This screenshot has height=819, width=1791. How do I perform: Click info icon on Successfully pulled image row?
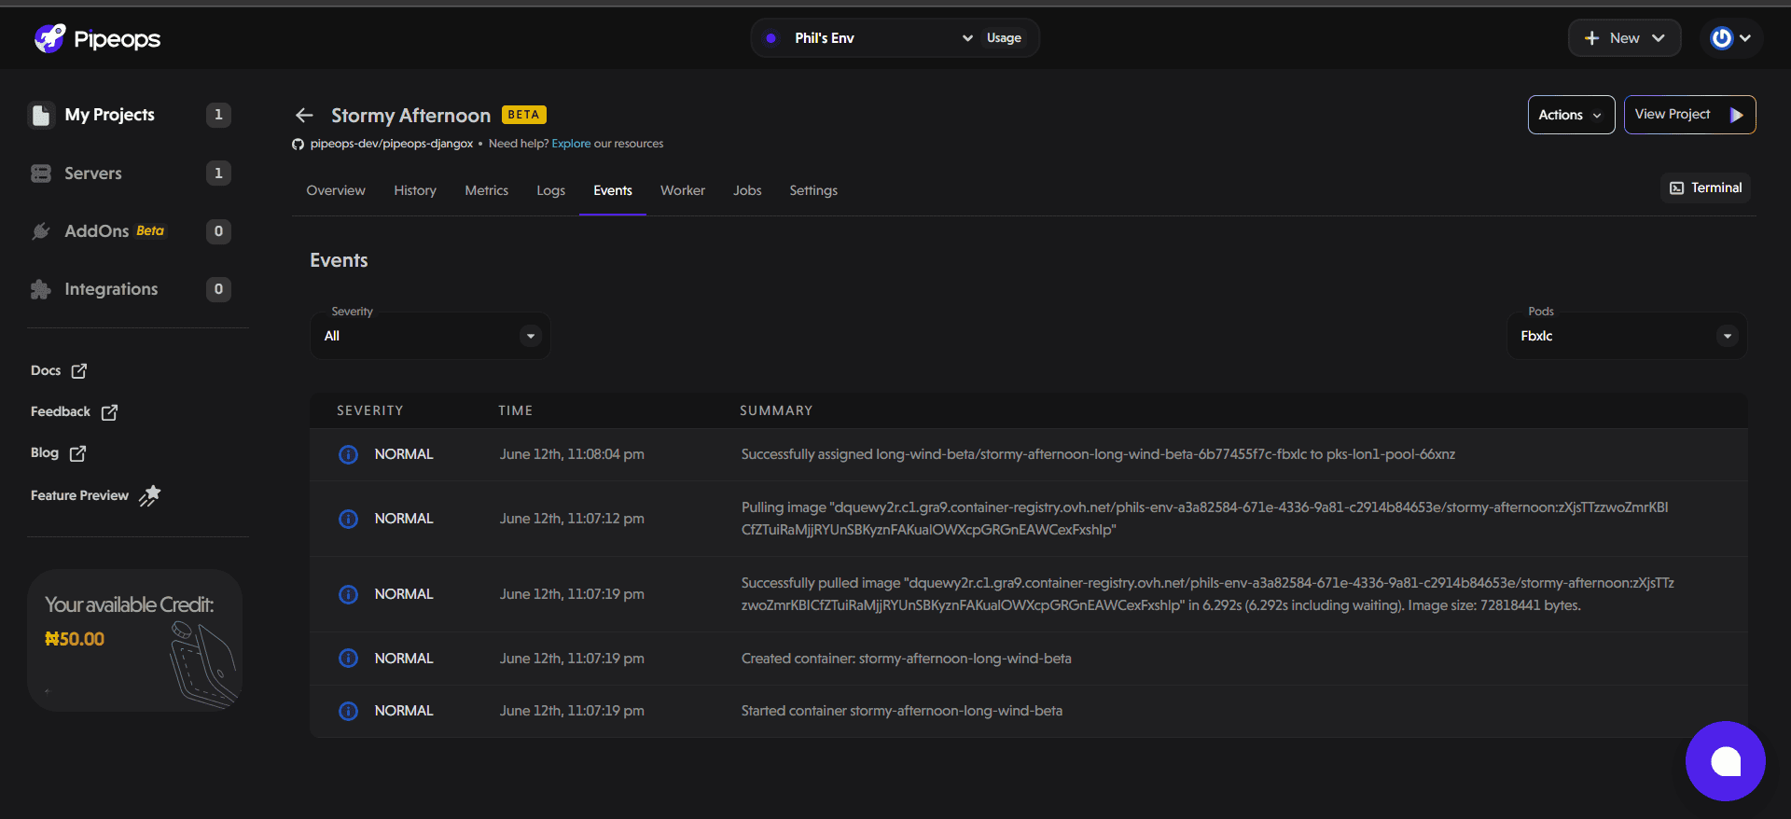348,594
